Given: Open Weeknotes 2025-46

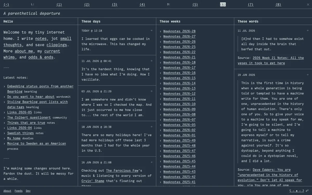Looking at the screenshot, I should click(179, 156).
